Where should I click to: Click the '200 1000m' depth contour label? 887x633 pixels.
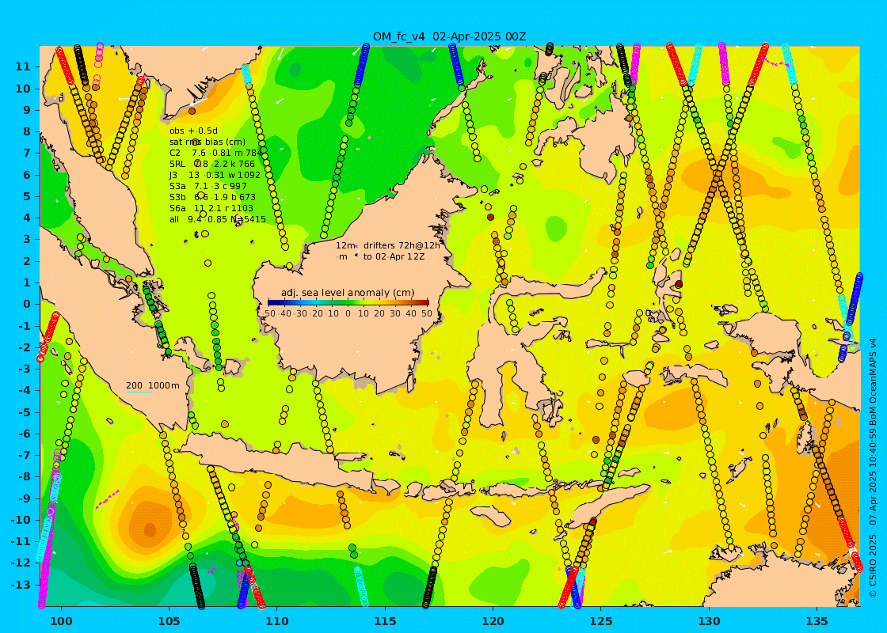pyautogui.click(x=153, y=385)
